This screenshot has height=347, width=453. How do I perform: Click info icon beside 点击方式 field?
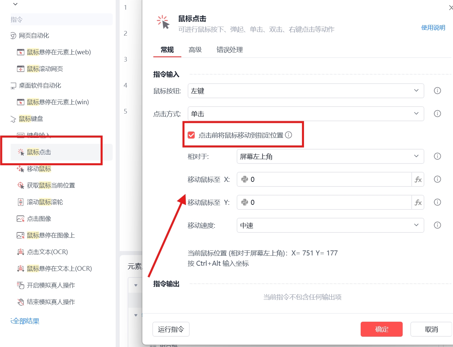point(437,114)
